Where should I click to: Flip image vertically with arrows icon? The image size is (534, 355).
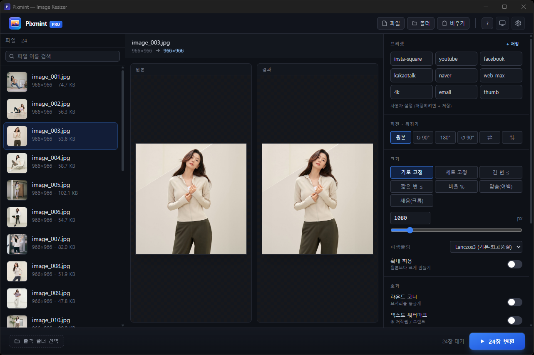(512, 137)
